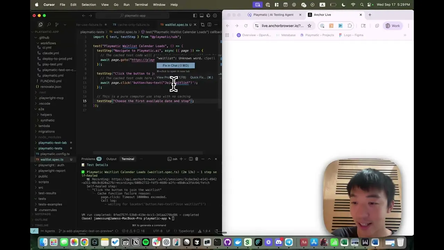Open Metabase bookmark in bookmarks bar
The width and height of the screenshot is (444, 250).
tap(286, 35)
